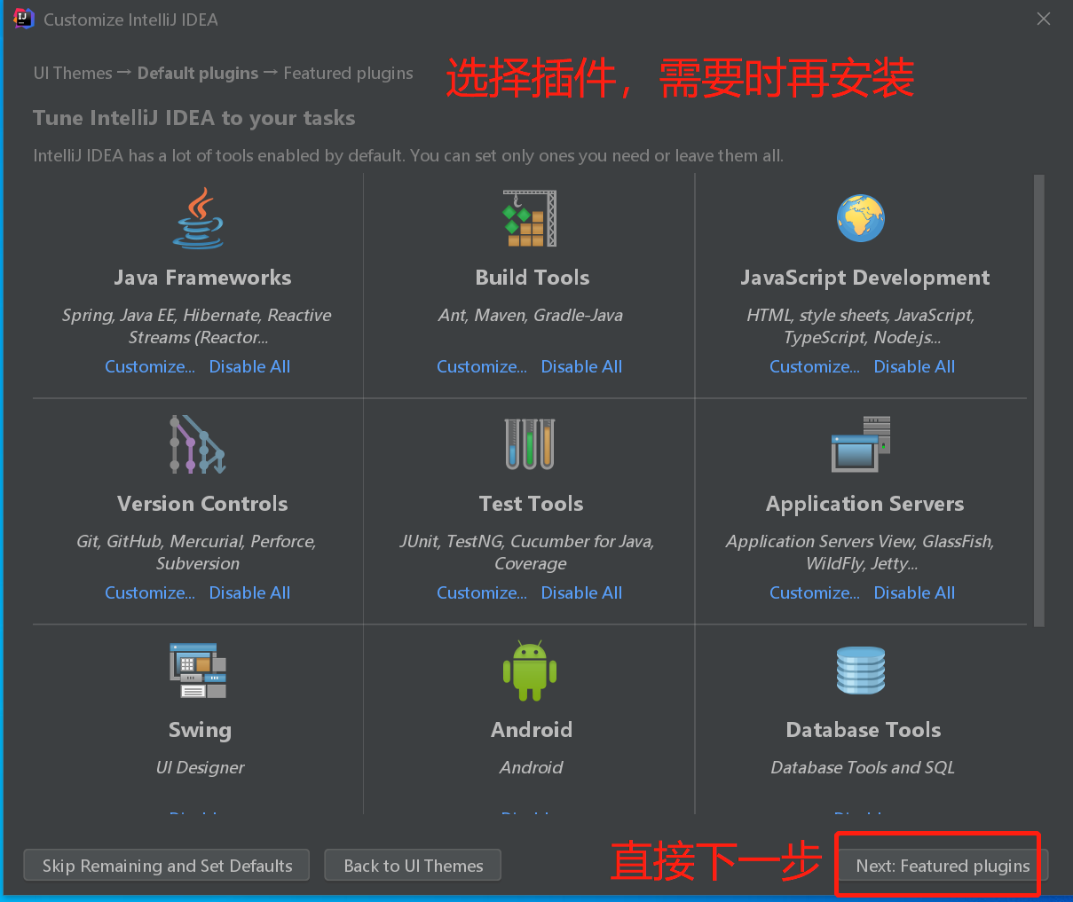Viewport: 1073px width, 902px height.
Task: Open Customize for Application Servers
Action: pos(815,592)
